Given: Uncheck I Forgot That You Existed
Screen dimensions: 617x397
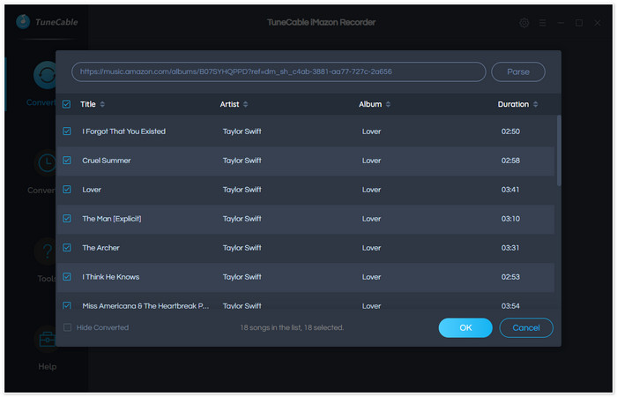Looking at the screenshot, I should pos(66,131).
